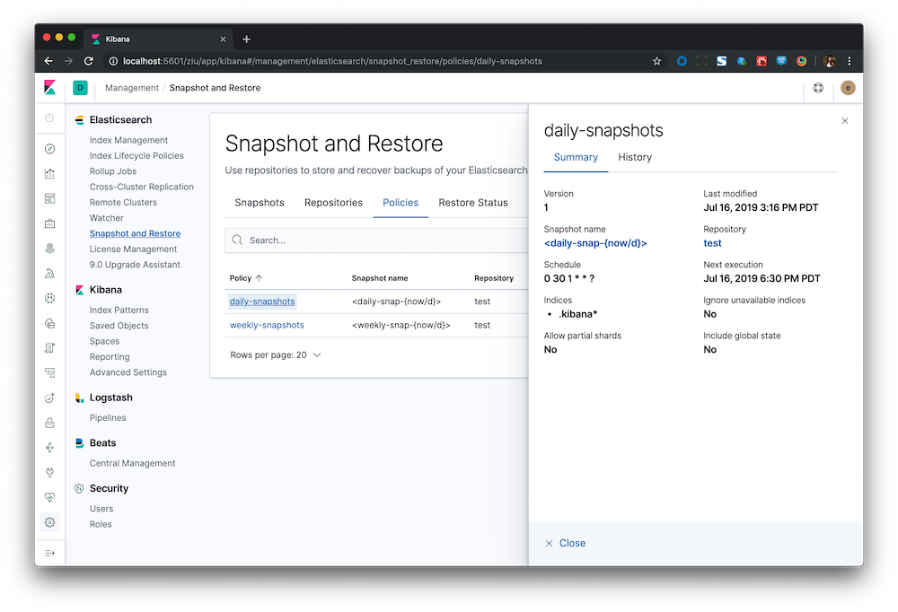Open the green D space selector
Viewport: 898px width, 612px height.
coord(80,88)
